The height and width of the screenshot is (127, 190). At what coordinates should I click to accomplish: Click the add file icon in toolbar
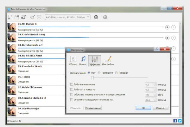coord(10,17)
